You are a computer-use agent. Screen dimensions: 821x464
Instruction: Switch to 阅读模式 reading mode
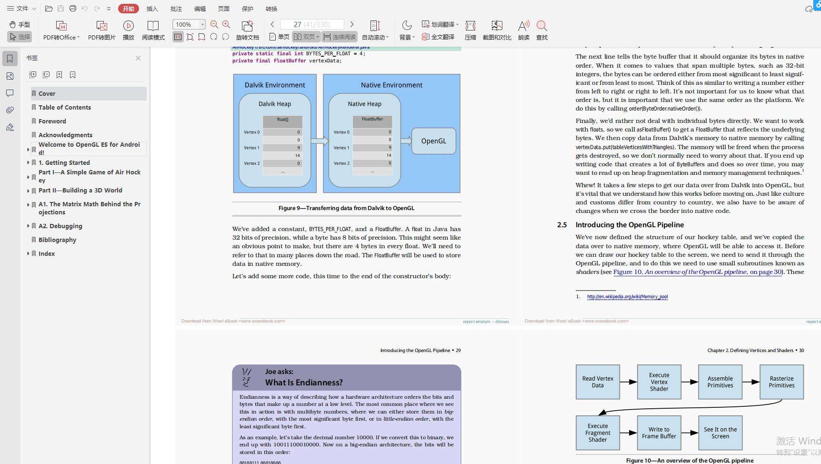coord(153,30)
